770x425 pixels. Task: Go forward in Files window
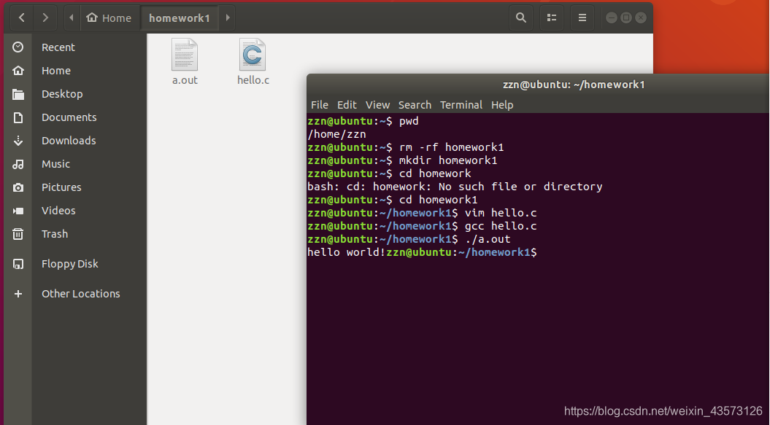[x=45, y=17]
